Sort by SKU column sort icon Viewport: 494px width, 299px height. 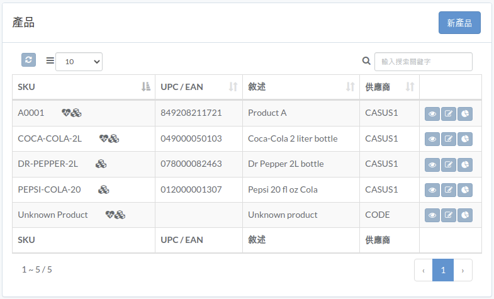(x=145, y=87)
